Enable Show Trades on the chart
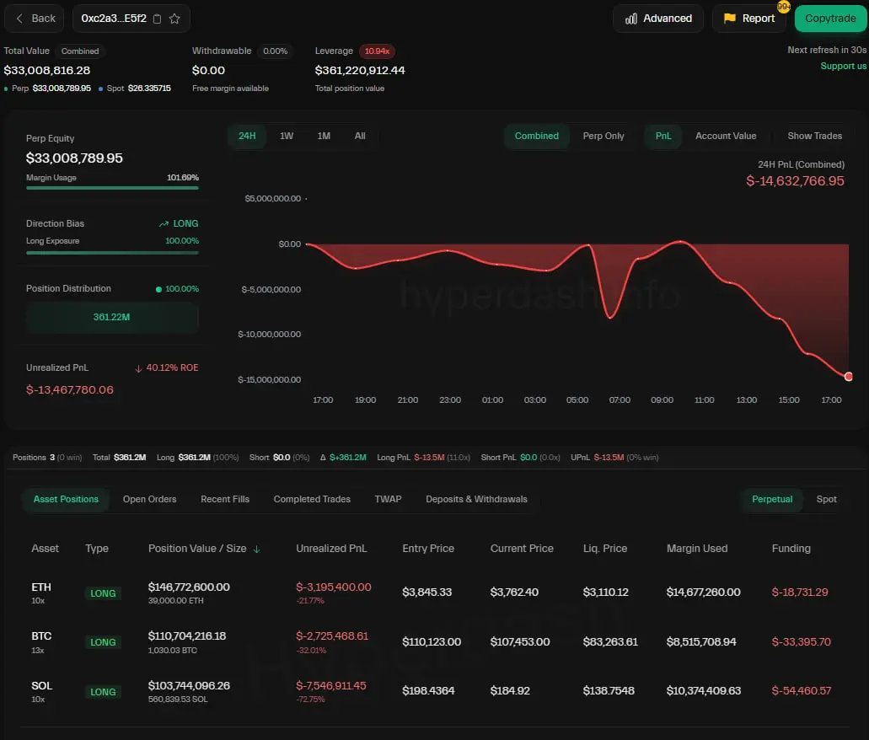 [814, 136]
